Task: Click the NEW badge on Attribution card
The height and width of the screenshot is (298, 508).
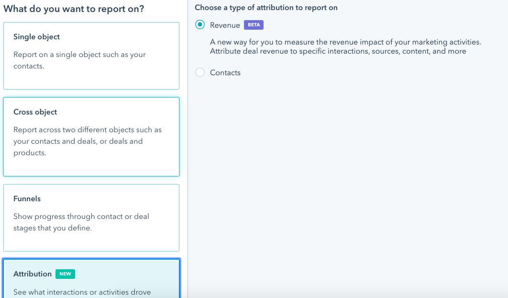Action: coord(64,274)
